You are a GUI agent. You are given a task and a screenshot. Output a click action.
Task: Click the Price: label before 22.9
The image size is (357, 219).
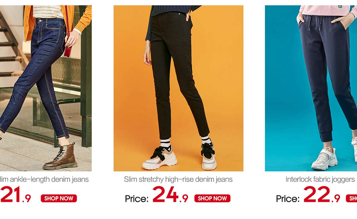287,199
